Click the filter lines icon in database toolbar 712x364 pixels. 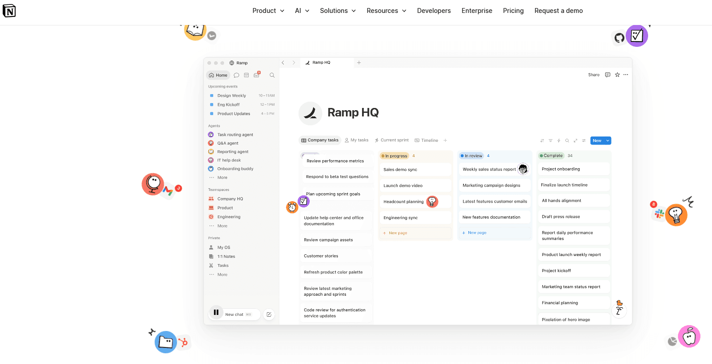pos(551,141)
